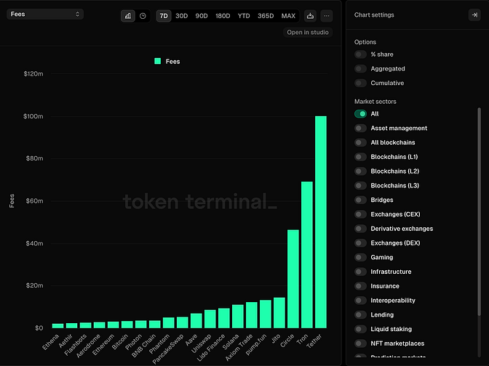Click the Open in studio button

[308, 33]
